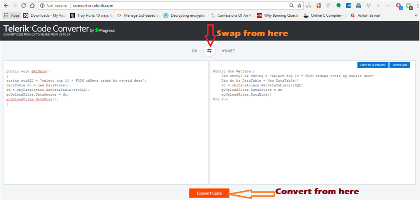Open the Dropbox extension icon
This screenshot has height=200, width=420.
[x=368, y=6]
